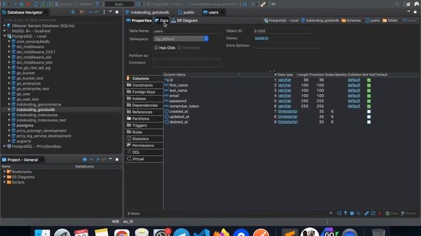Click Tables in the breadcrumb bar
The height and width of the screenshot is (236, 421).
390,20
